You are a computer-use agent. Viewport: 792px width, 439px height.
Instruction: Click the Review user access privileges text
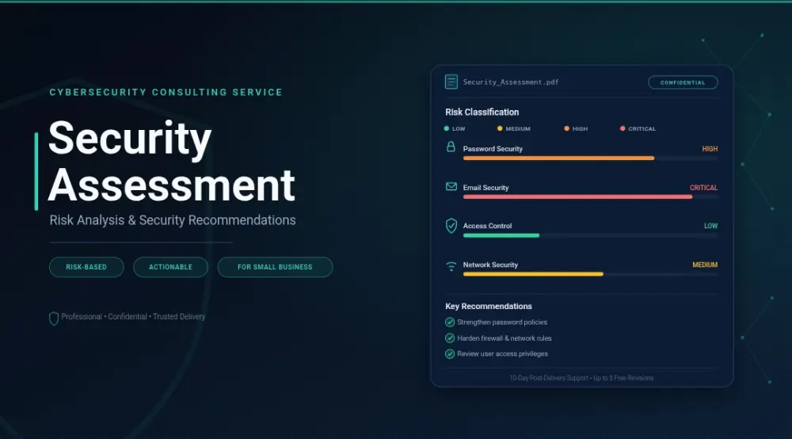click(x=502, y=353)
